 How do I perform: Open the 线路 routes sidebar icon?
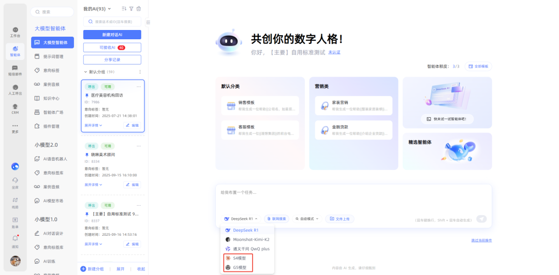tap(15, 202)
